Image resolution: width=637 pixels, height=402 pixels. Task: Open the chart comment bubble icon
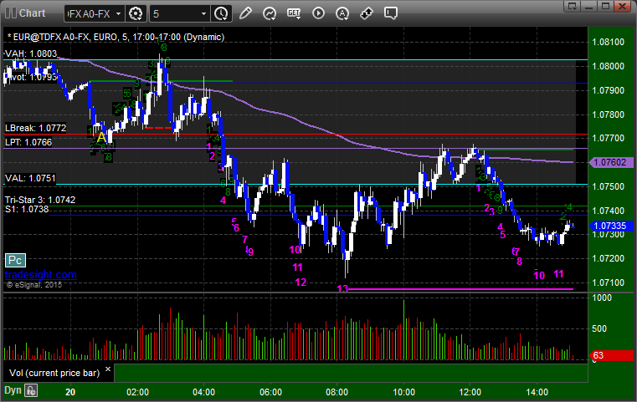[390, 13]
